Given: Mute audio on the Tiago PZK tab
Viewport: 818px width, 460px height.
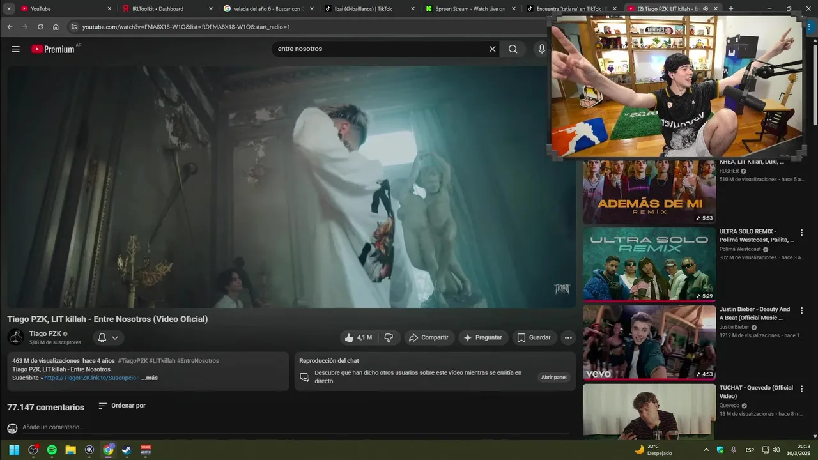Looking at the screenshot, I should [x=706, y=9].
